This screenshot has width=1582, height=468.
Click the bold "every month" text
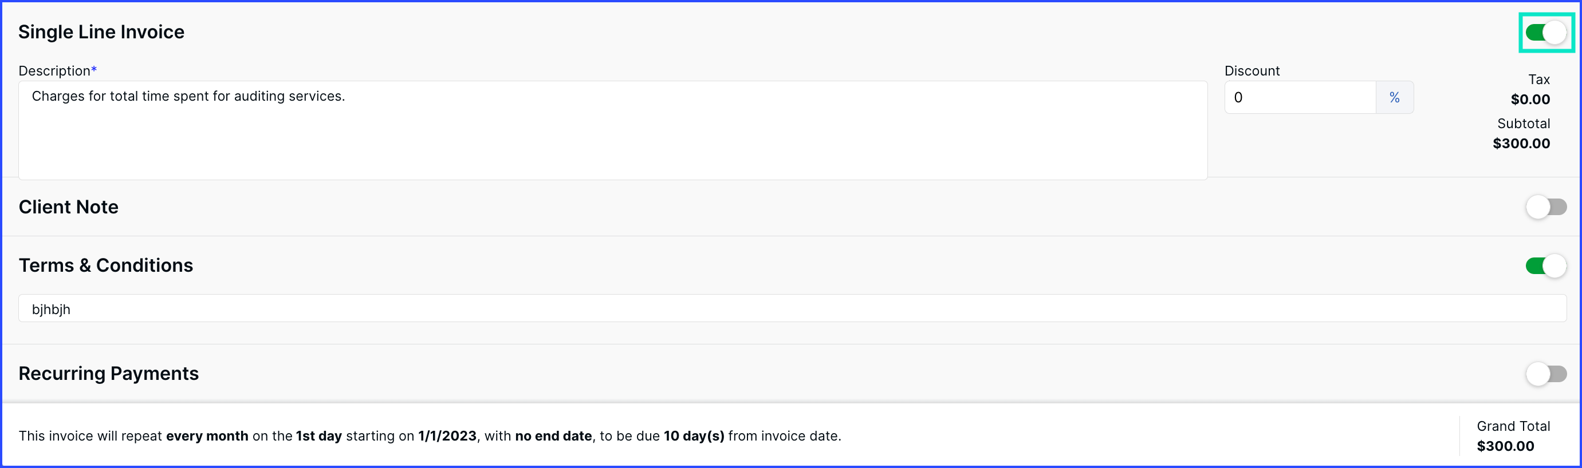pyautogui.click(x=207, y=435)
